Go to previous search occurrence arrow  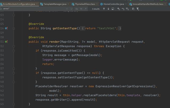tap(104, 9)
